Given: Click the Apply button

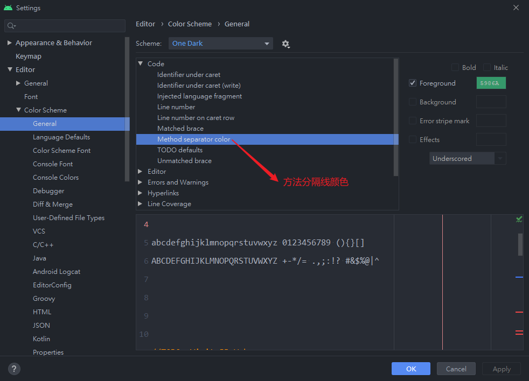Looking at the screenshot, I should 501,369.
